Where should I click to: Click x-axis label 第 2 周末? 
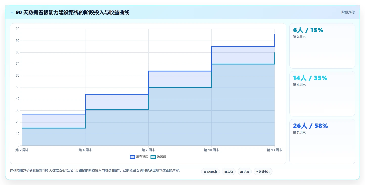(22, 150)
